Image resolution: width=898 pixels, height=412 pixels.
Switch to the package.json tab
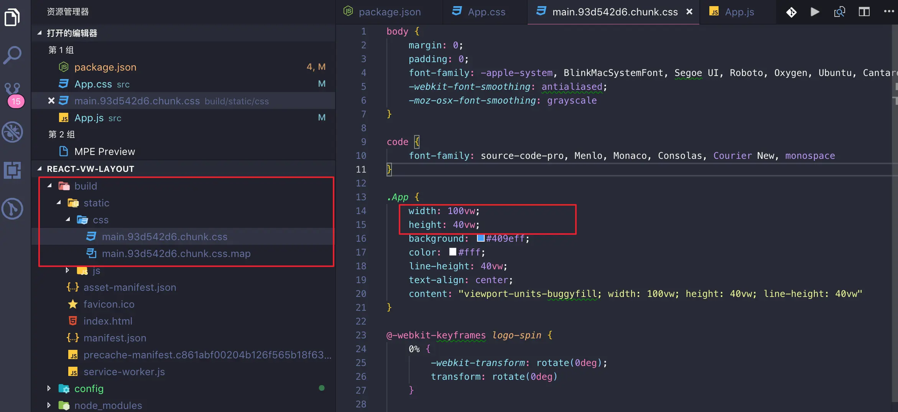pos(389,12)
